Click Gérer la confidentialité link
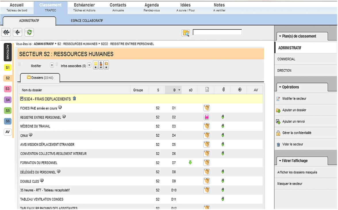The width and height of the screenshot is (338, 210). pyautogui.click(x=297, y=133)
